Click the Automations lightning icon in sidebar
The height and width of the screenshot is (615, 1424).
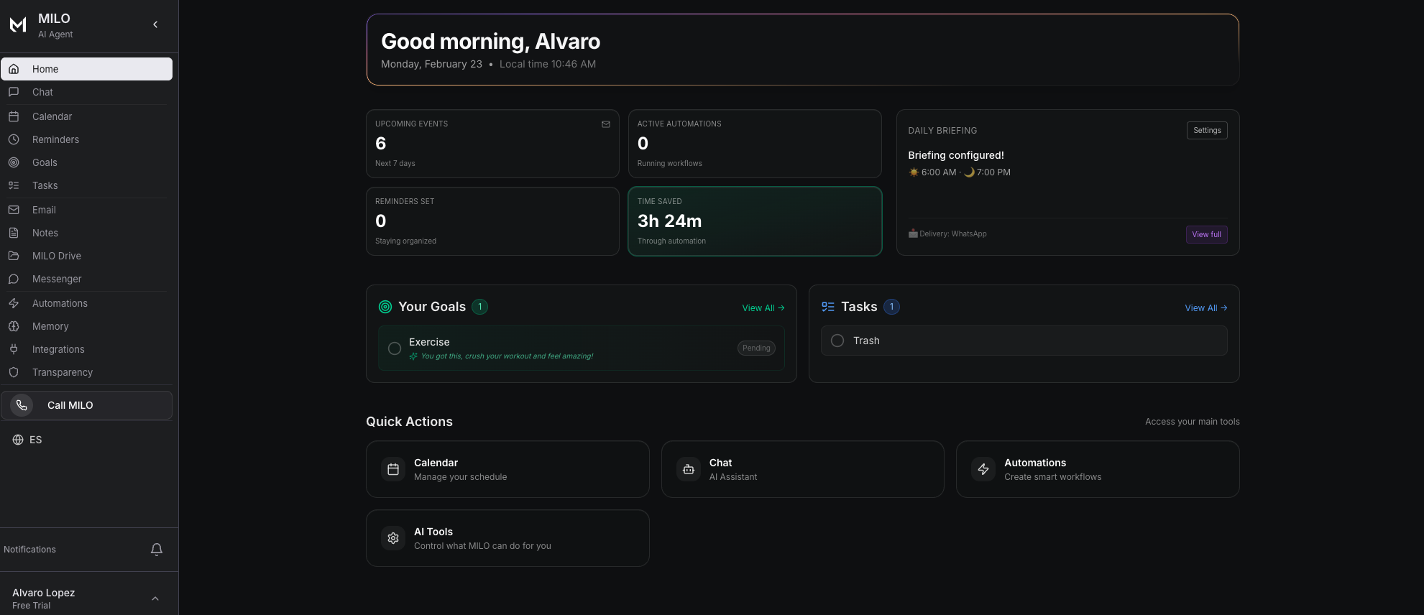pyautogui.click(x=14, y=303)
